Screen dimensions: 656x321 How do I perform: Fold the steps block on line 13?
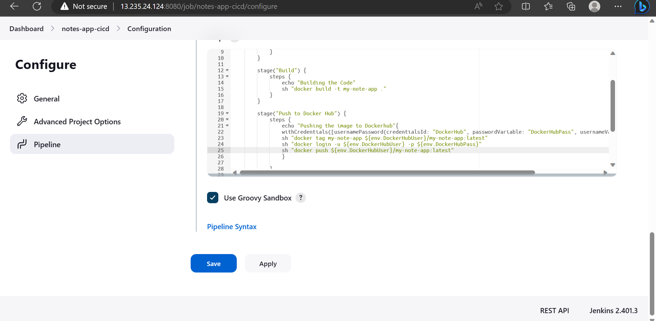(x=228, y=76)
